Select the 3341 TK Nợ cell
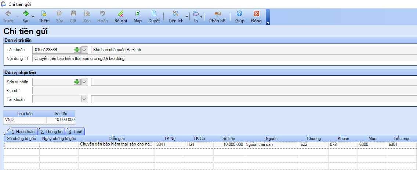 (170, 144)
